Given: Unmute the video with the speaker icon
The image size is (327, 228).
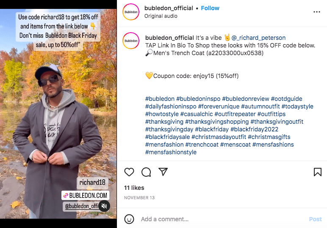Looking at the screenshot, I should (x=104, y=206).
